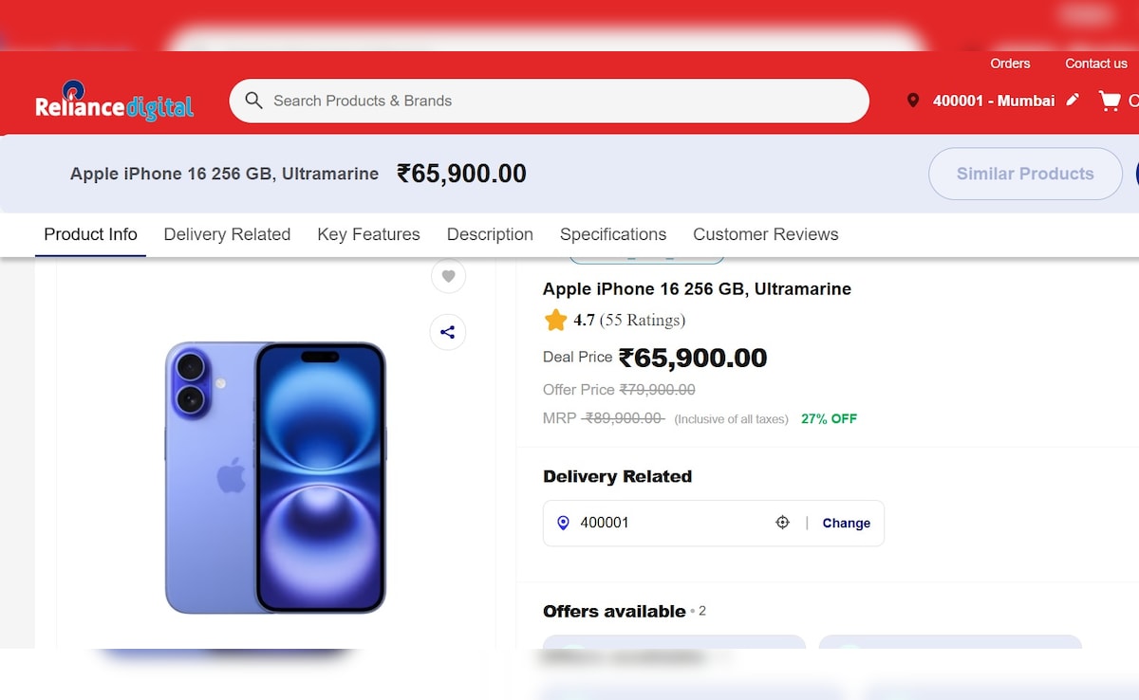The image size is (1139, 700).
Task: Open the shopping cart
Action: tap(1109, 101)
